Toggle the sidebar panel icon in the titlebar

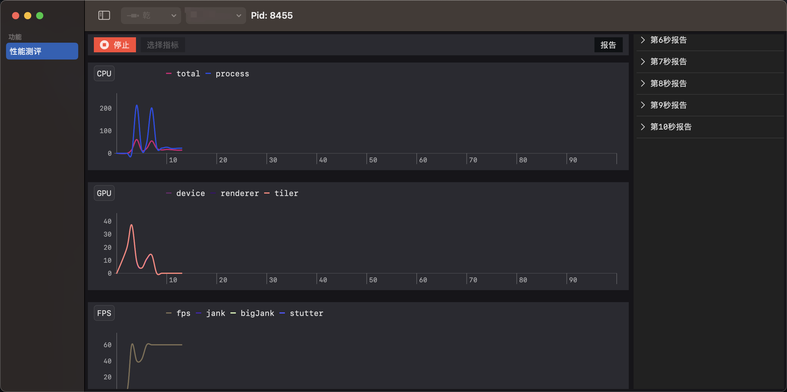[x=104, y=15]
